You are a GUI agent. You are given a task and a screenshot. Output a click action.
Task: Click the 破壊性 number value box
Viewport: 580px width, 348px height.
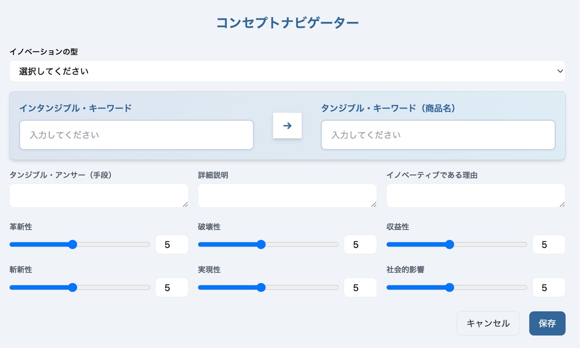[360, 244]
